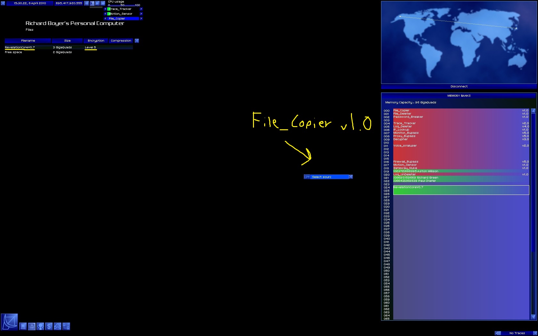Click the CPU usage scale
538x336 pixels.
coord(124,5)
